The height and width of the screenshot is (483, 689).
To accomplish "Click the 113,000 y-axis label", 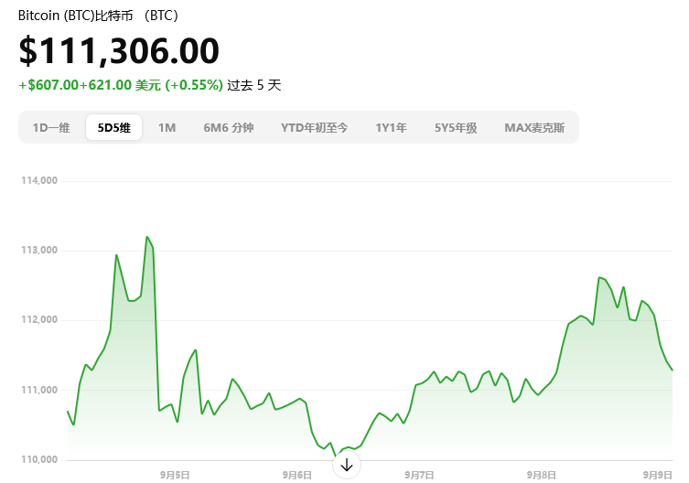I will [39, 250].
